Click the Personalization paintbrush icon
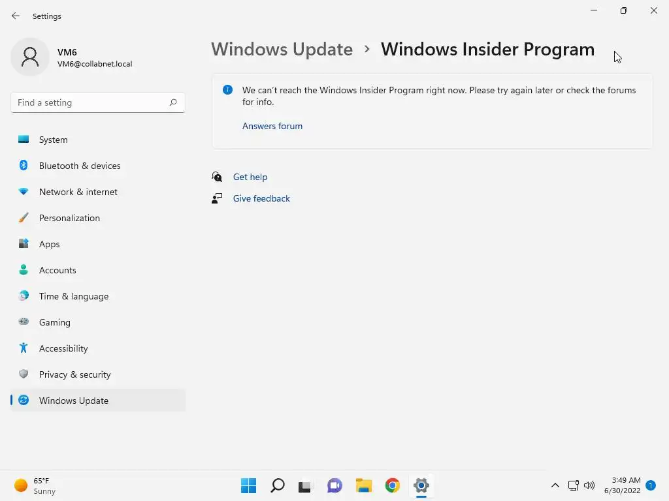The height and width of the screenshot is (501, 669). coord(24,218)
